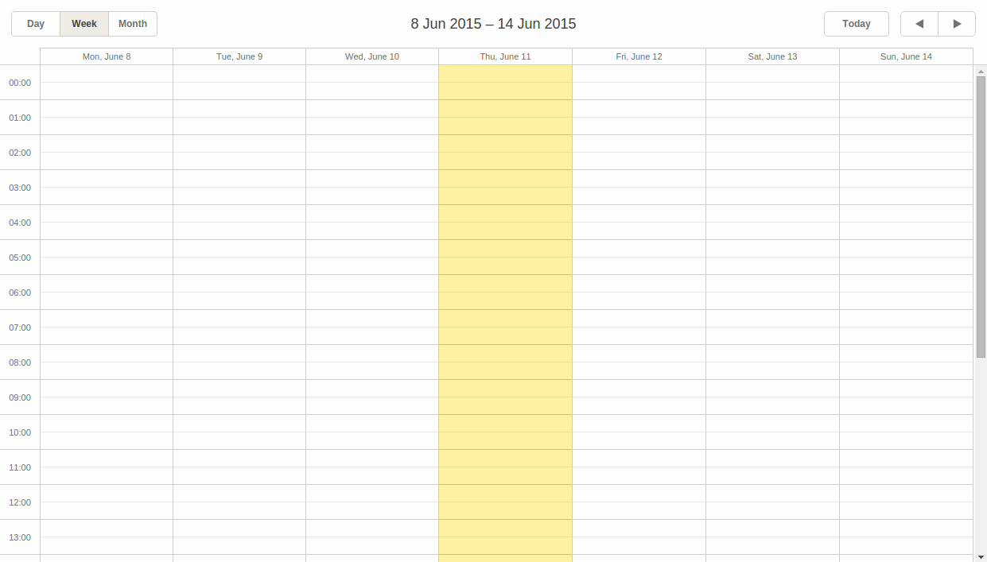The width and height of the screenshot is (987, 562).
Task: Click the Today button
Action: (x=857, y=24)
